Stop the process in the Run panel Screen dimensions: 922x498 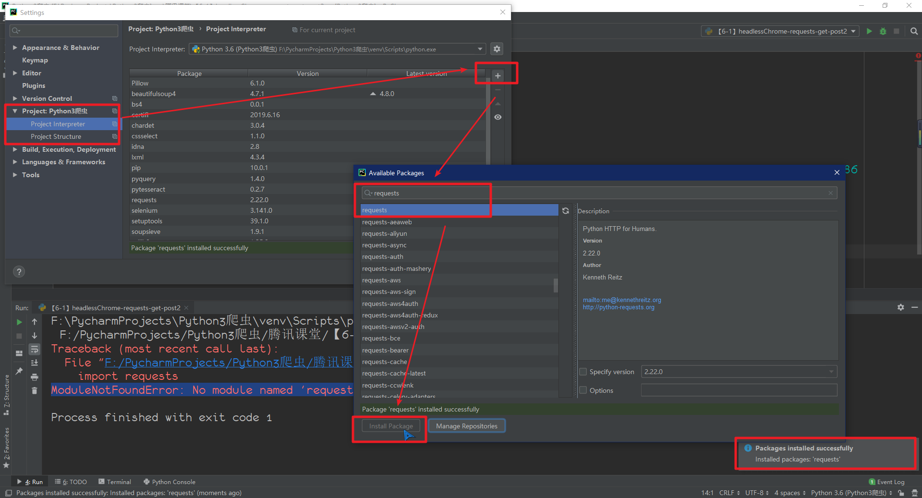[x=19, y=336]
